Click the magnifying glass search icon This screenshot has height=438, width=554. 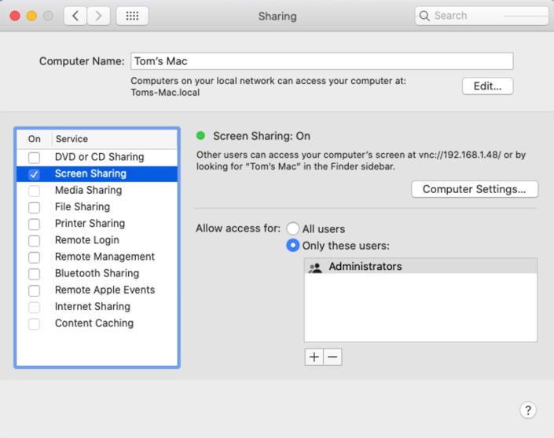[x=424, y=16]
